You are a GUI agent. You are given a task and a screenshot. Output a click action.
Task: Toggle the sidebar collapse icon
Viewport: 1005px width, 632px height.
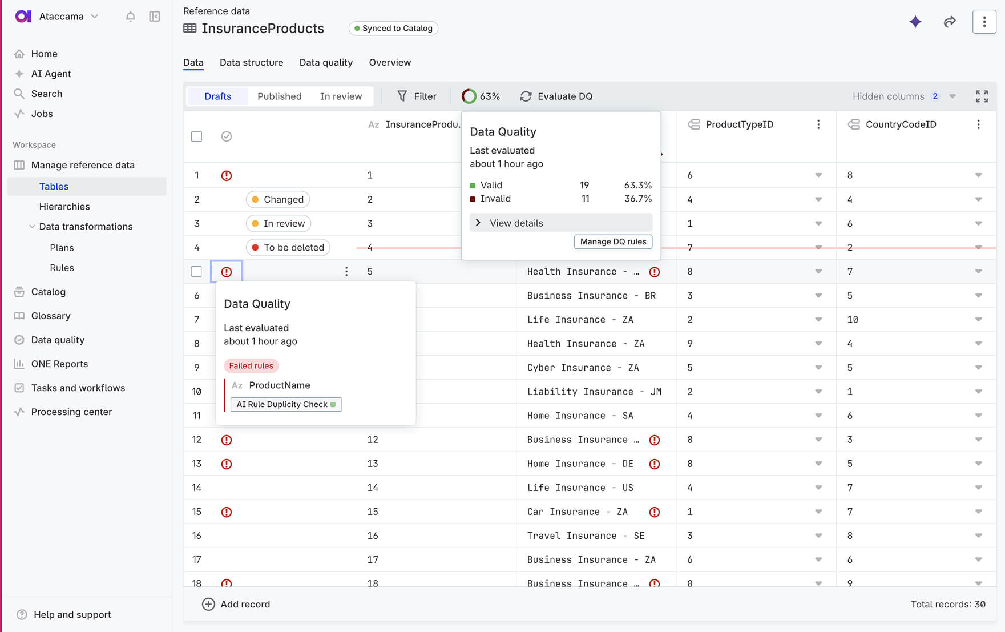click(x=154, y=16)
